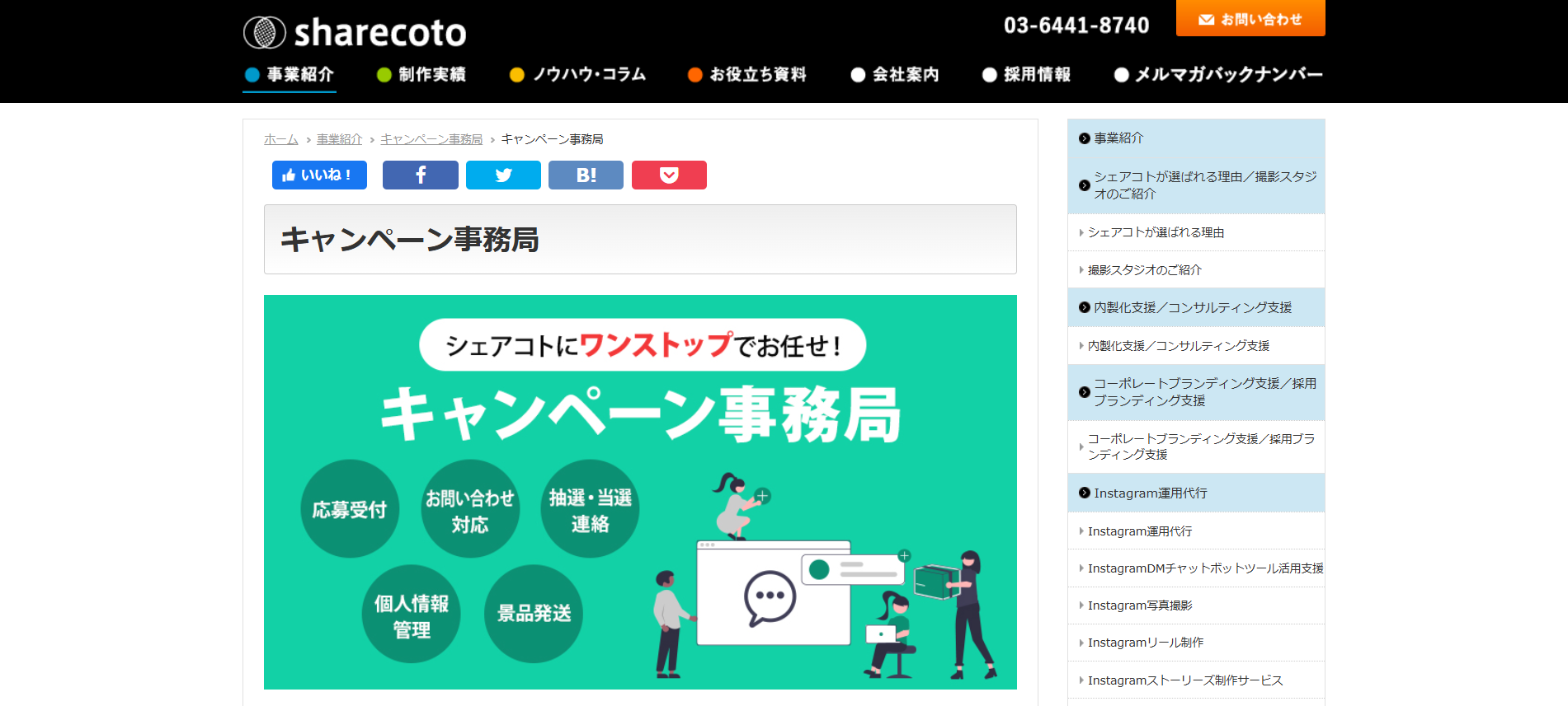
Task: Go to お役立ち資料 navigation item
Action: tap(747, 75)
